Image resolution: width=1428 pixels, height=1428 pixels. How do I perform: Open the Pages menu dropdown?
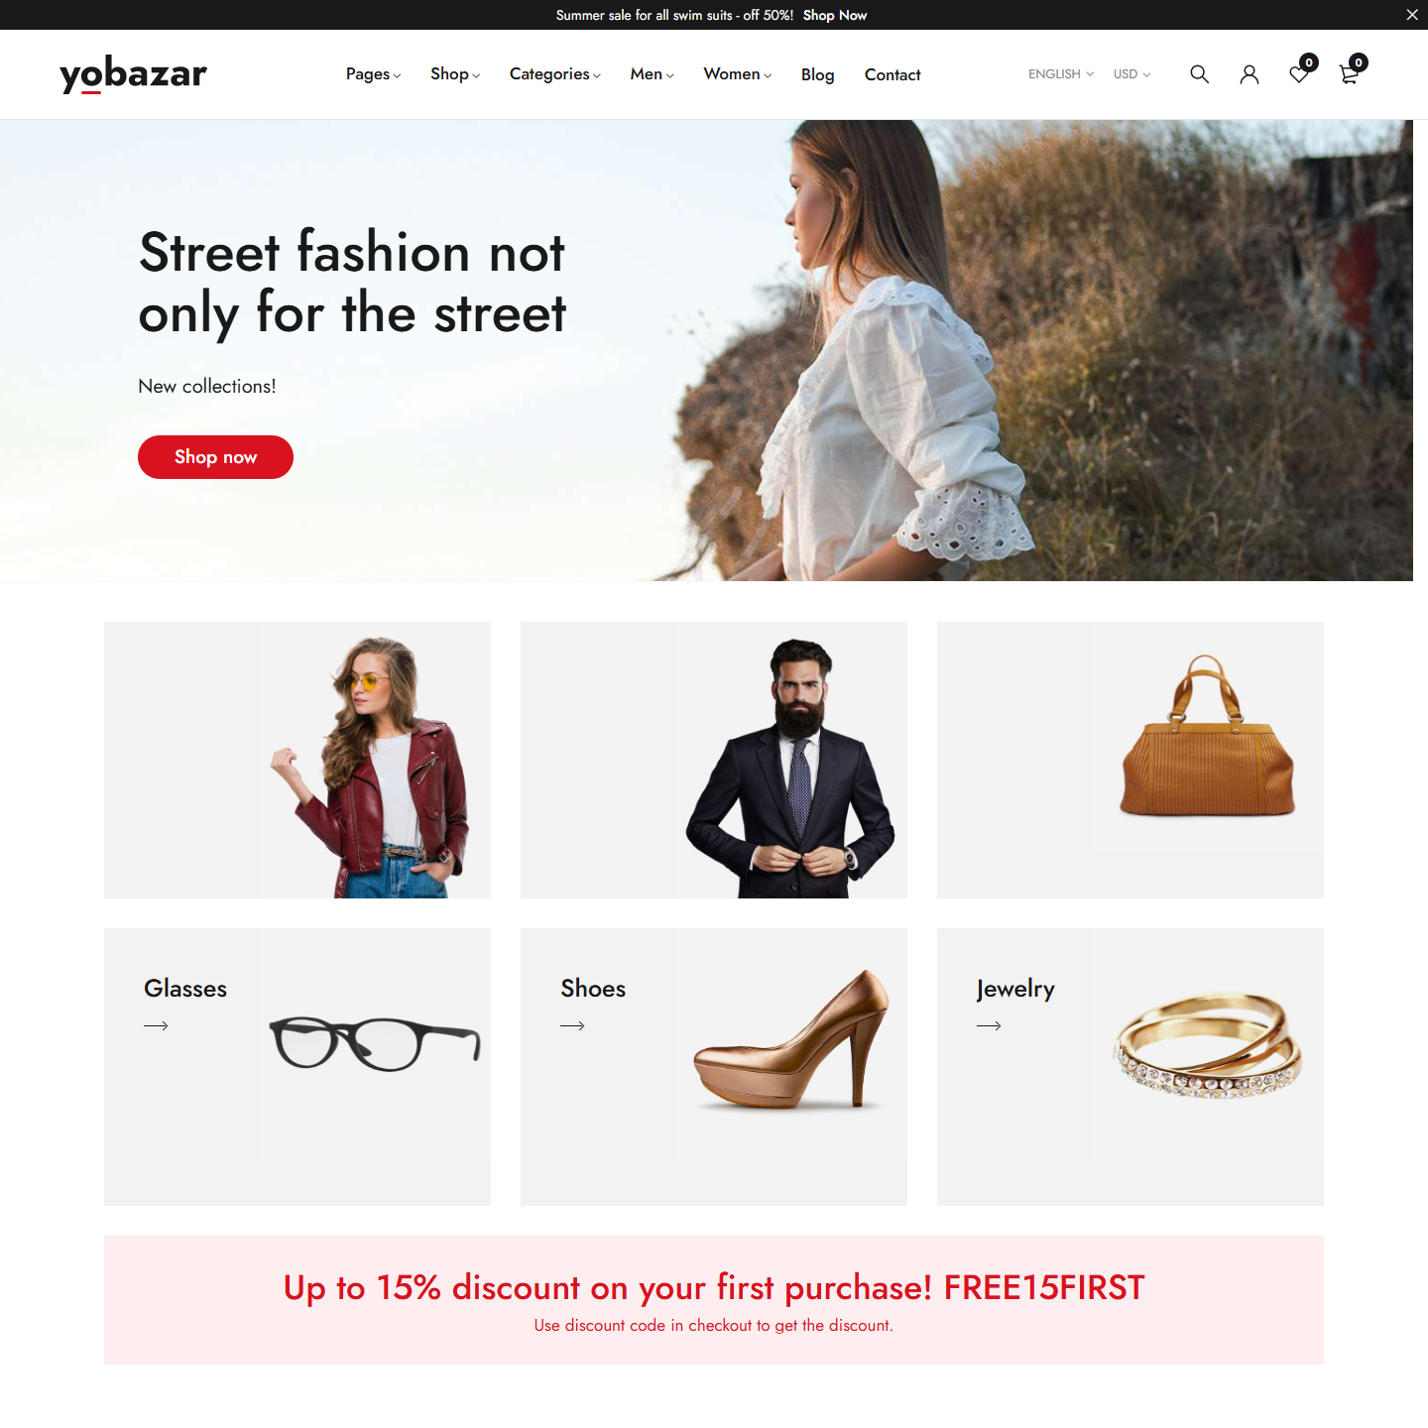(x=373, y=74)
